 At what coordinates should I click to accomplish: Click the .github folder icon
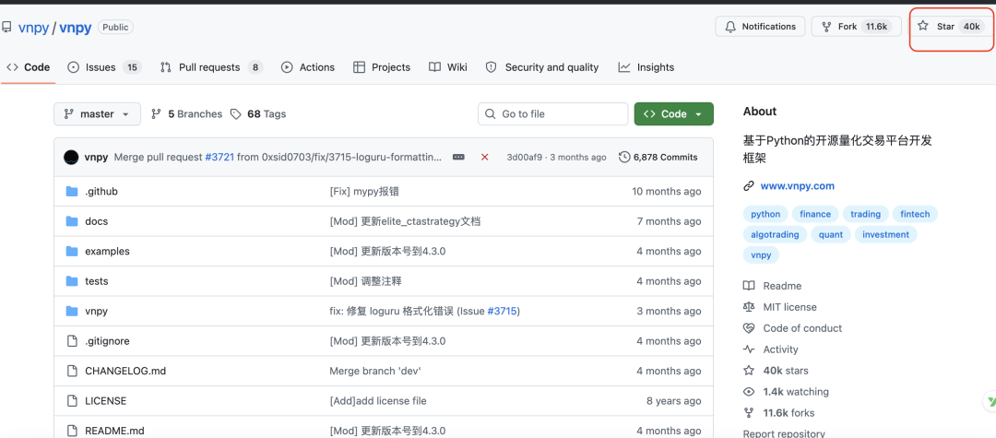pos(72,192)
